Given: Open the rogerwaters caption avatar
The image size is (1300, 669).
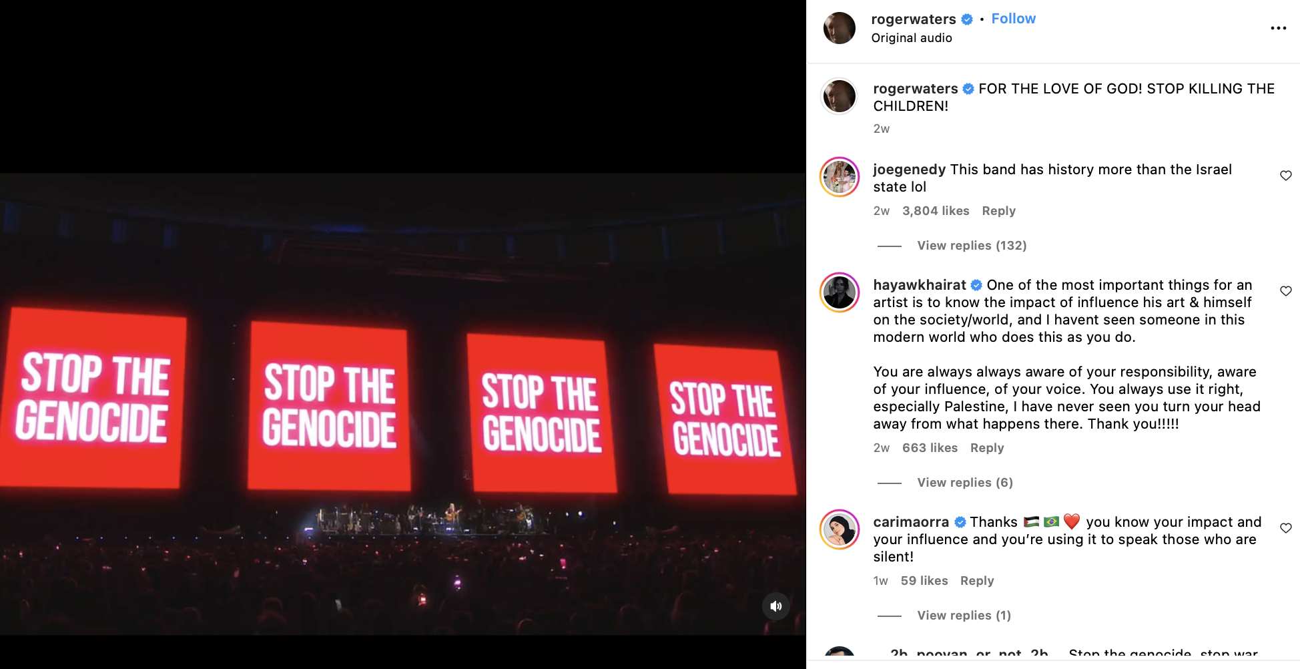Looking at the screenshot, I should tap(839, 96).
